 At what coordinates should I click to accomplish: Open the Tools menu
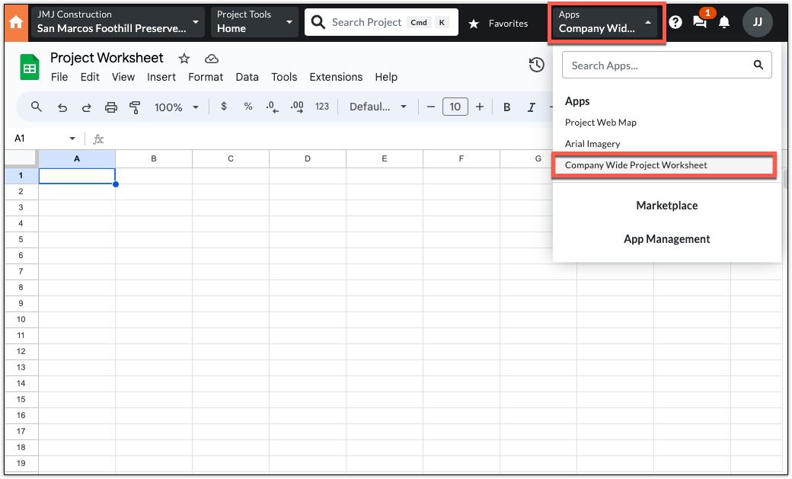coord(284,77)
